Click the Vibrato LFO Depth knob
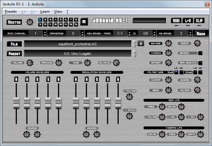Viewport: 212px width, 146px height. point(200,134)
